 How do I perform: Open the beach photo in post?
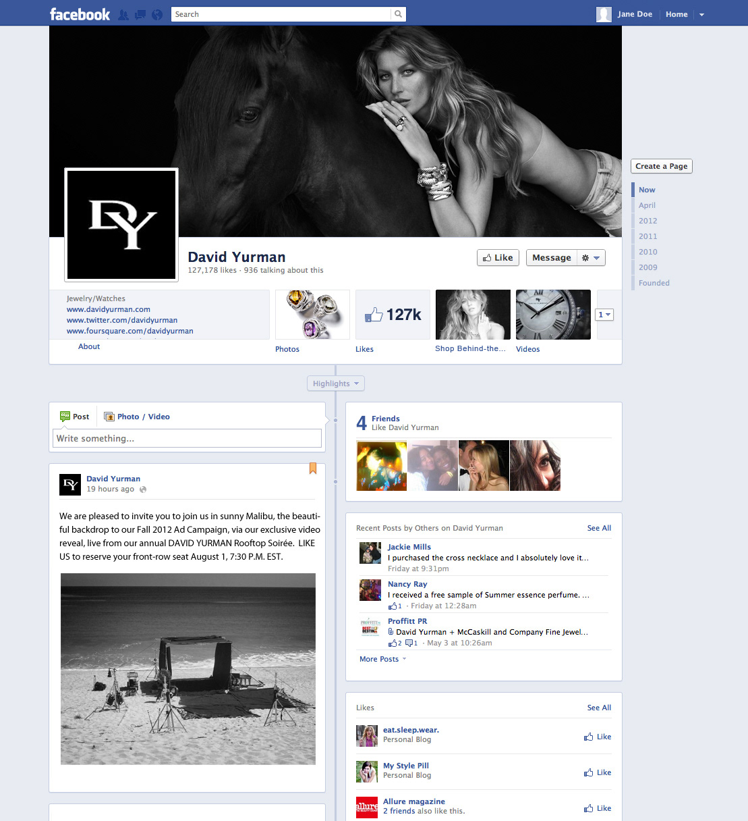point(188,669)
